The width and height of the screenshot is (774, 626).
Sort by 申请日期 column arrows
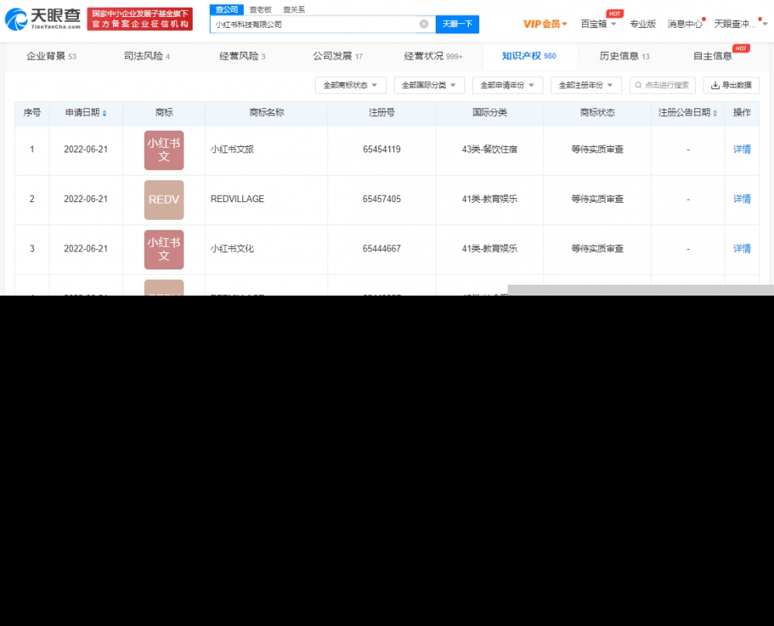coord(104,114)
